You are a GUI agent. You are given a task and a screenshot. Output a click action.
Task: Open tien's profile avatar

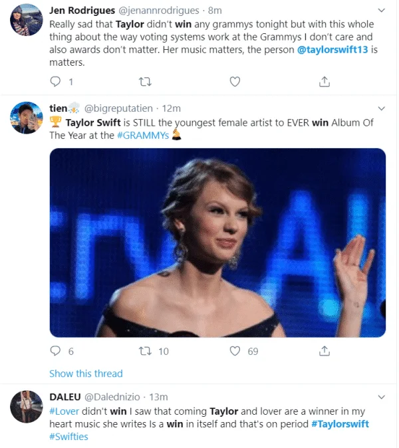27,117
